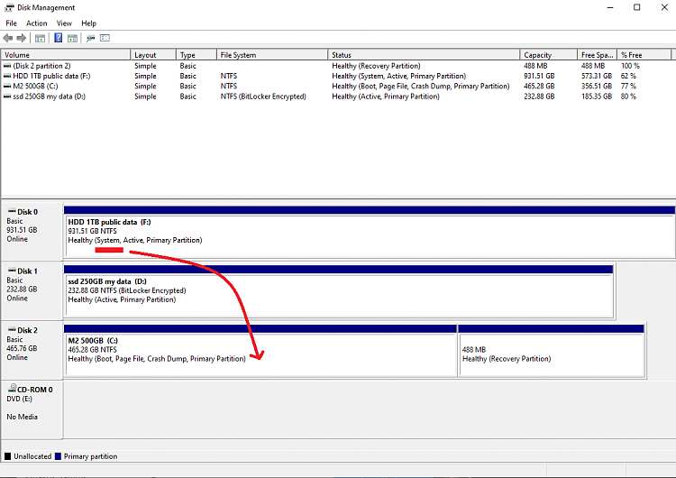Click the 573.31 GB free space cell
Viewport: 676px width, 478px height.
[597, 76]
